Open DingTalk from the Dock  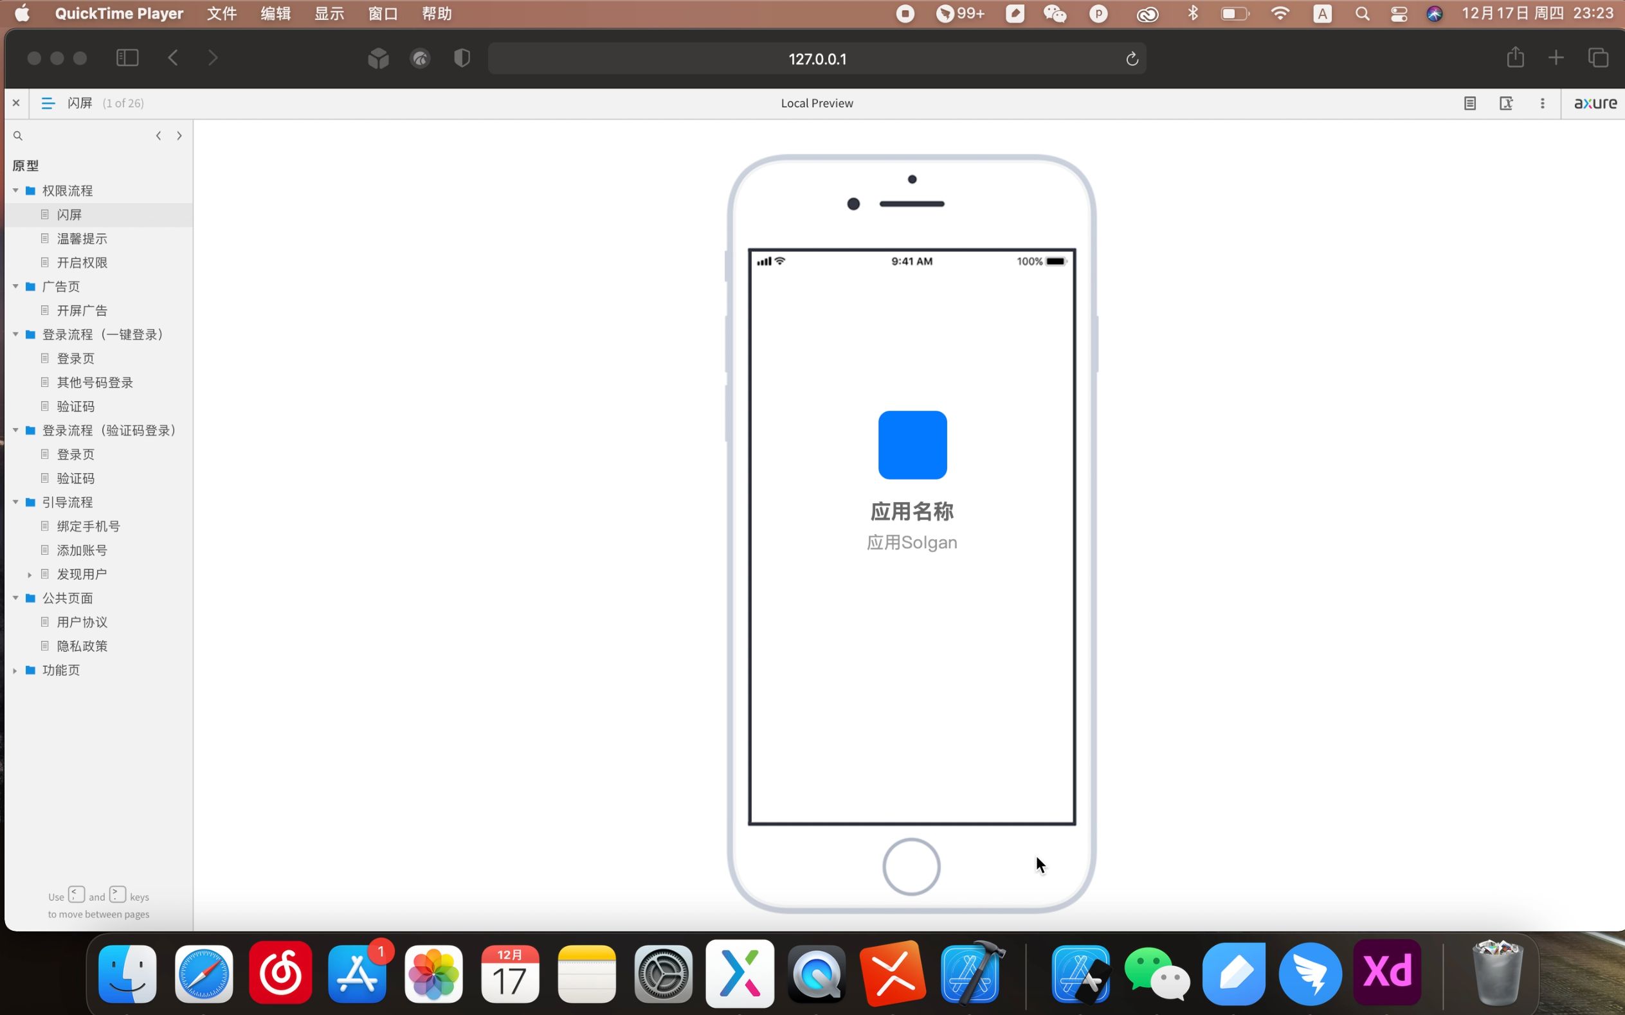(x=1310, y=974)
